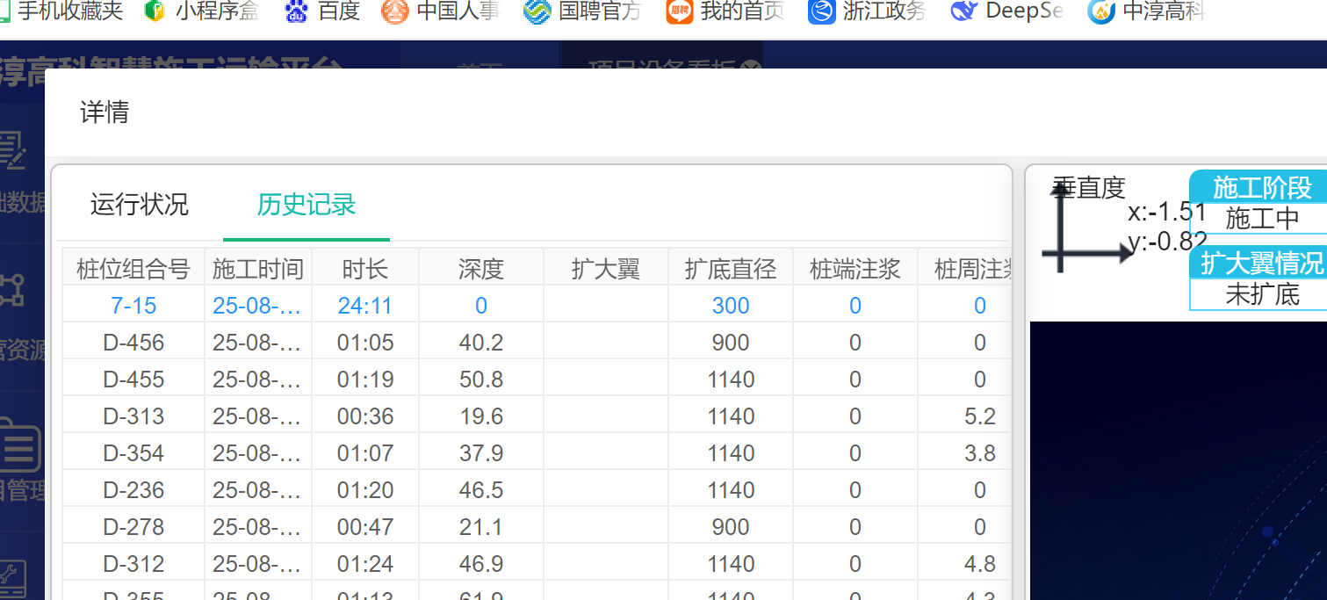Click the green 小程序盒 bookmark icon
Screen dimensions: 1327x600
tap(155, 11)
